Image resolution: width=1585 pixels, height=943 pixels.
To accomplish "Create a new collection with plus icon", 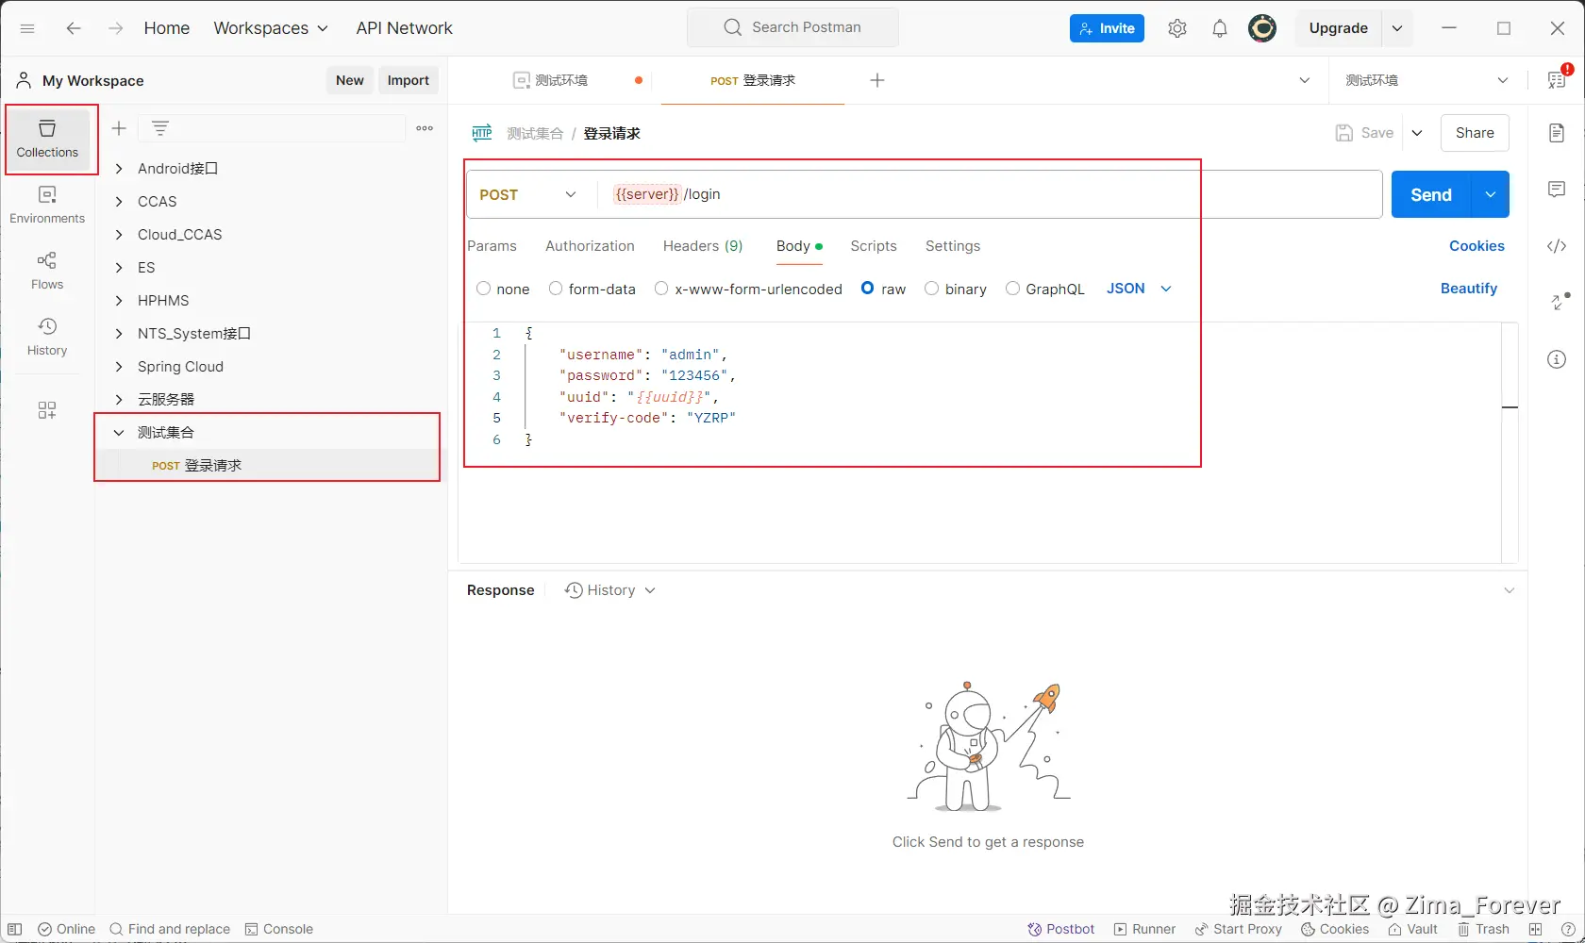I will coord(119,128).
